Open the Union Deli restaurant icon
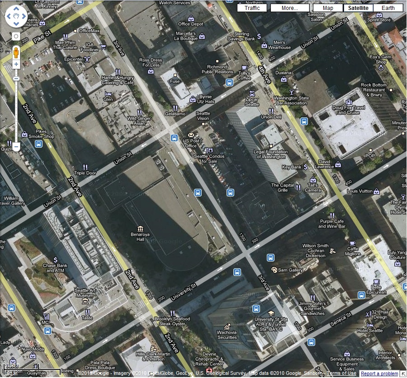This screenshot has height=378, width=407. [x=271, y=111]
